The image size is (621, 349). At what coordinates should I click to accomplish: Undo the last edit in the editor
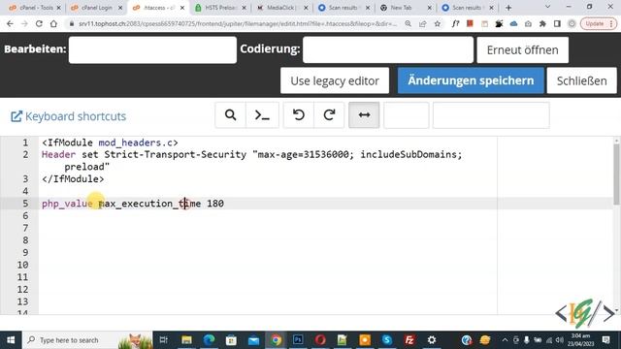(x=299, y=115)
